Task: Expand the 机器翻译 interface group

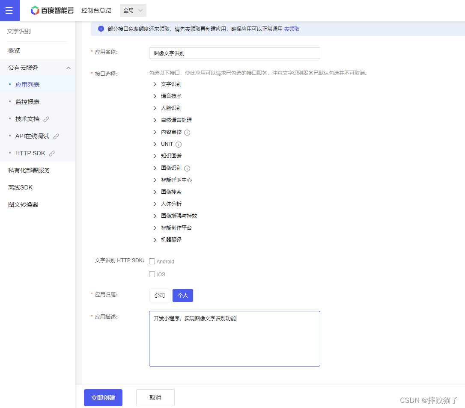Action: (155, 239)
